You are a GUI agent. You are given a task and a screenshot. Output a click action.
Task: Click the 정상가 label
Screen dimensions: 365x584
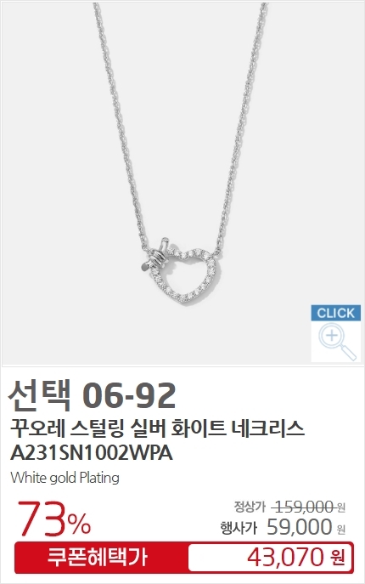click(250, 507)
